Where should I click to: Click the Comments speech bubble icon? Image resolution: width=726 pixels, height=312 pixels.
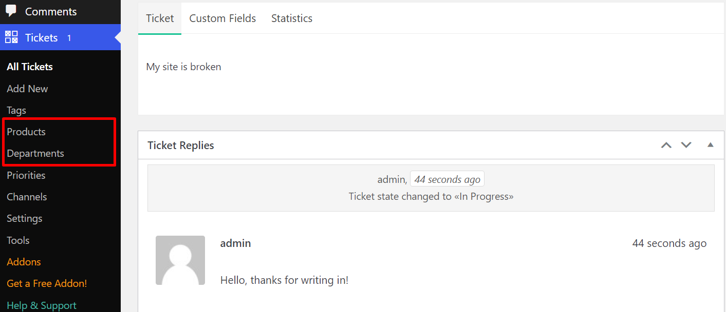tap(11, 11)
